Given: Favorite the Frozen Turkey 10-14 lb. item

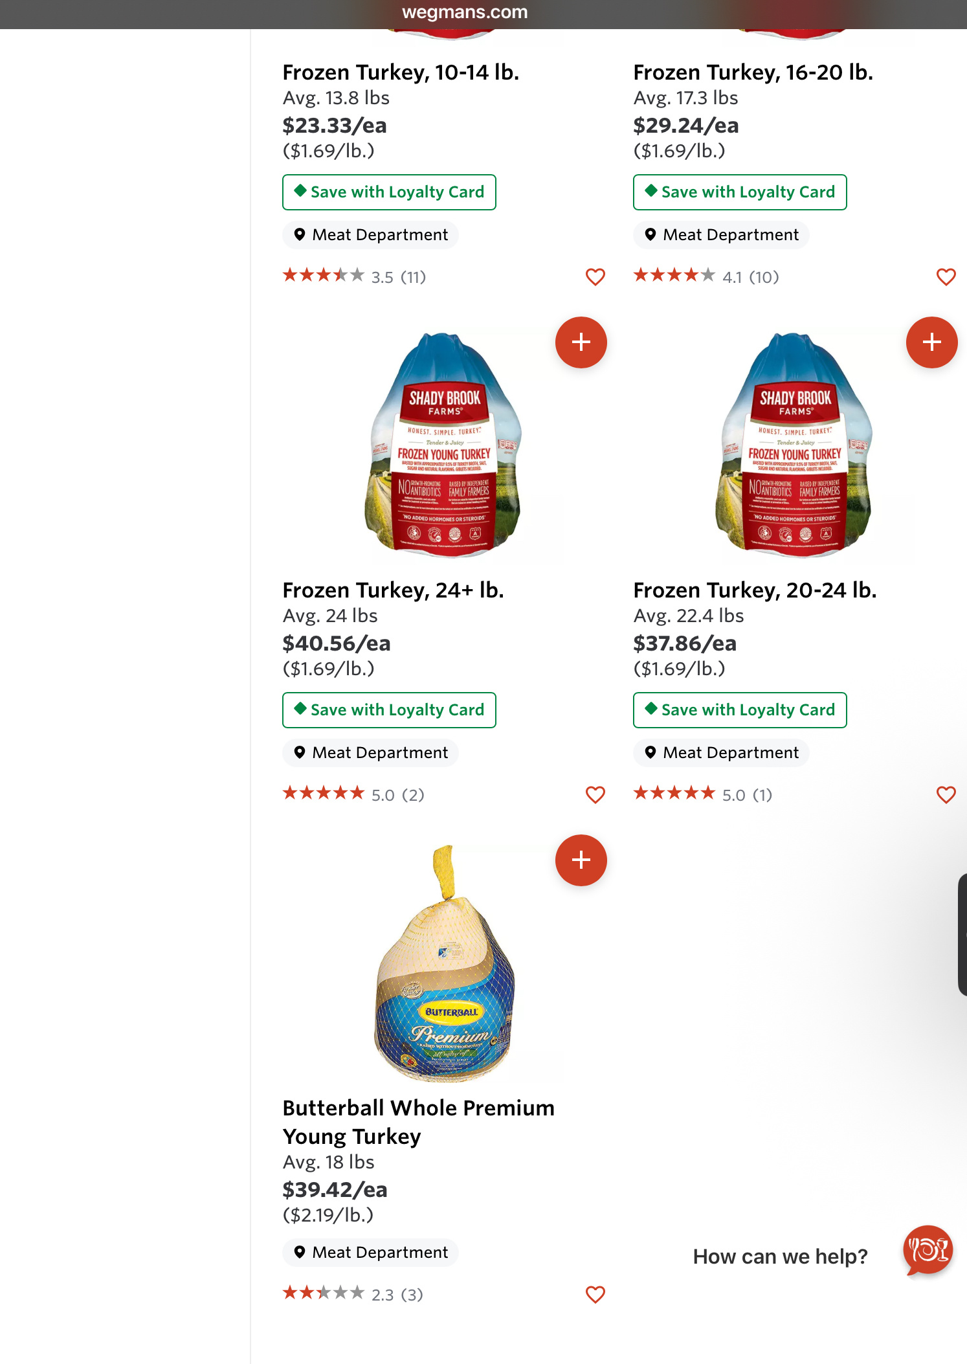Looking at the screenshot, I should tap(595, 277).
